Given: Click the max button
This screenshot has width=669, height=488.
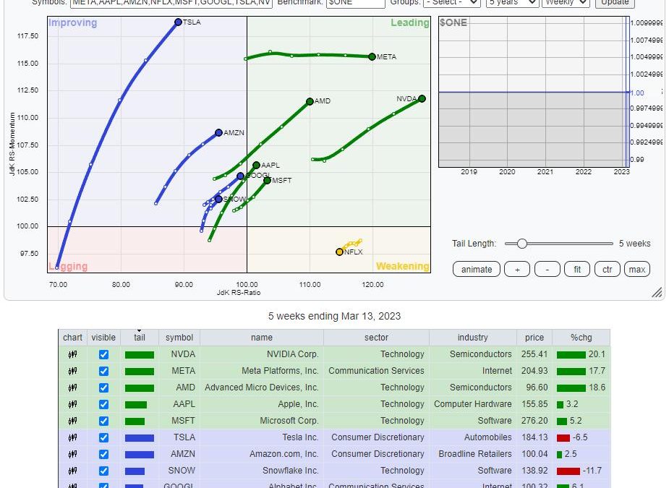Looking at the screenshot, I should (637, 270).
